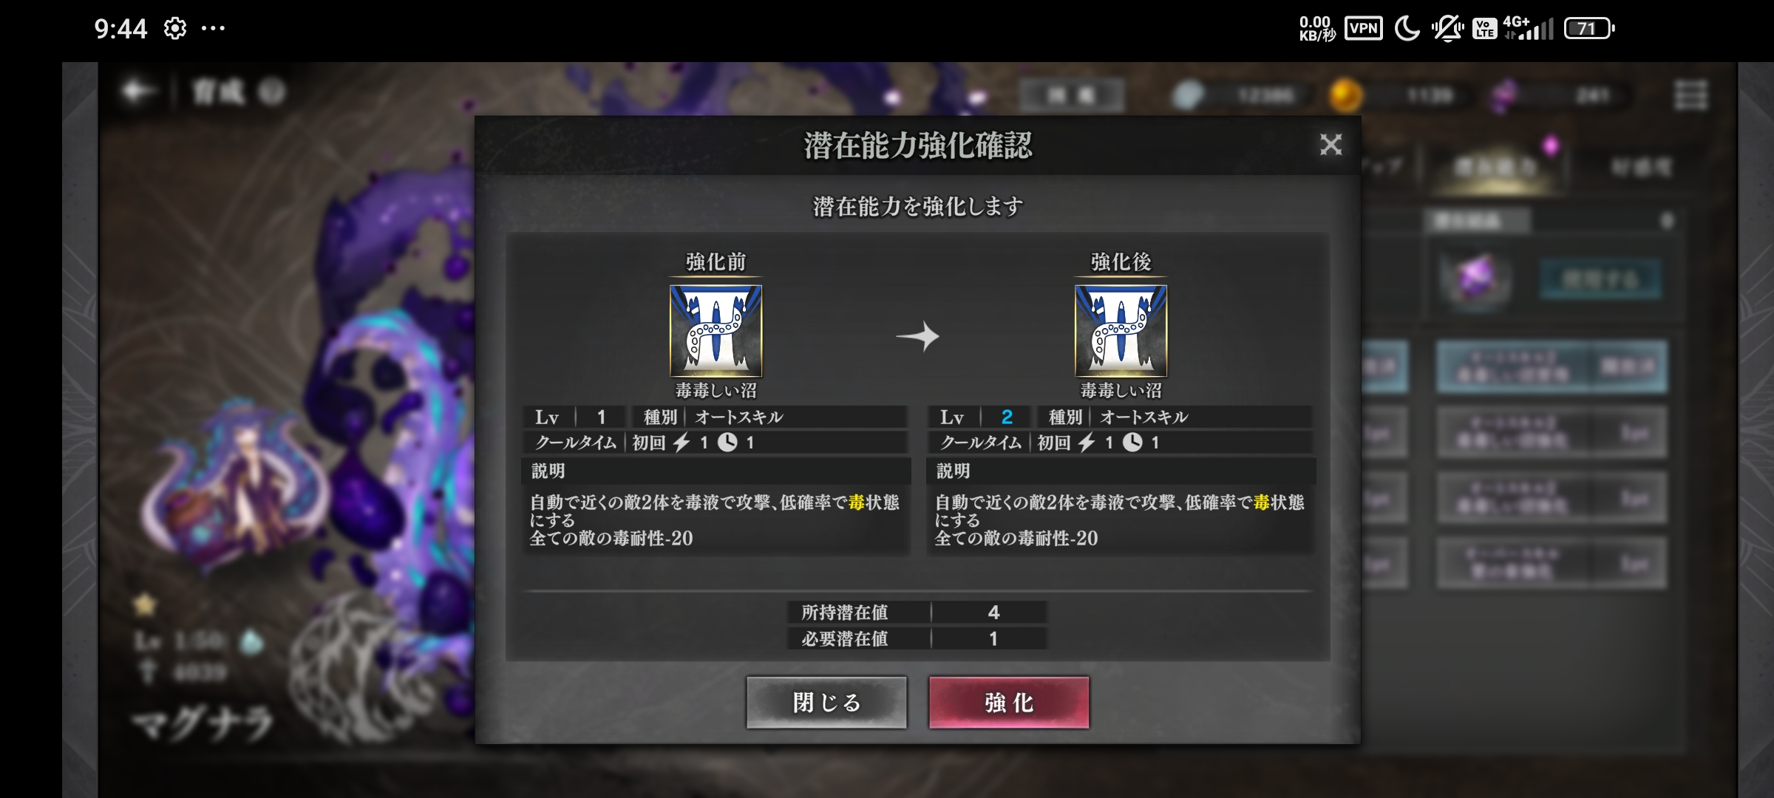Viewport: 1774px width, 798px height.
Task: Tap the purple gem item in side panel
Action: tap(1475, 279)
